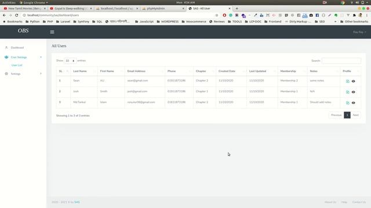Screen dimensions: 371x208
Task: Click the Dashboard person icon in sidebar
Action: pos(6,47)
